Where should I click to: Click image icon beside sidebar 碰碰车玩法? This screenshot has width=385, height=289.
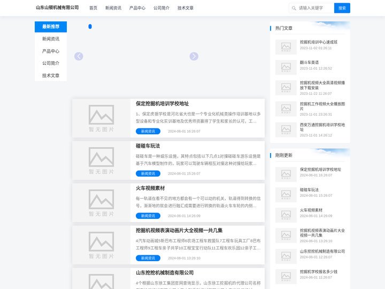click(x=286, y=195)
